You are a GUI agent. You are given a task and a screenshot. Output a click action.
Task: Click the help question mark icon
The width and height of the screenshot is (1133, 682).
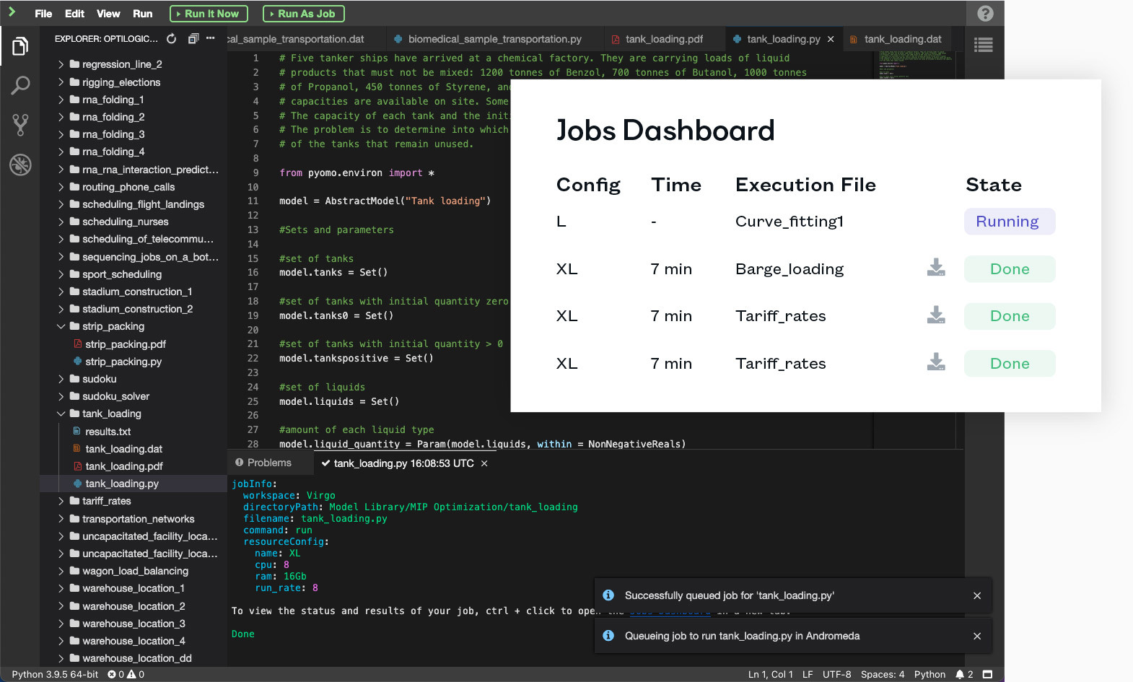tap(985, 13)
